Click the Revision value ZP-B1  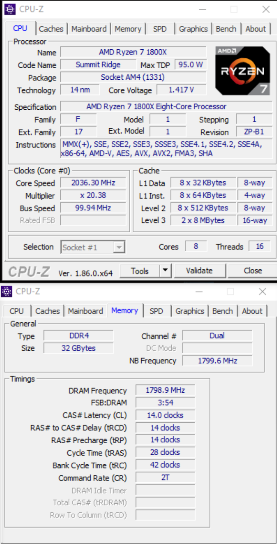(254, 132)
